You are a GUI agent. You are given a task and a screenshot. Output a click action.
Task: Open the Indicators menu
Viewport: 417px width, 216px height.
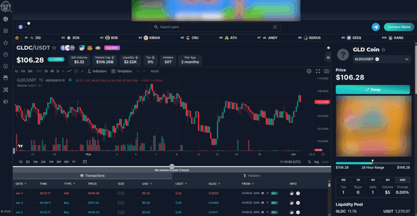tap(97, 71)
